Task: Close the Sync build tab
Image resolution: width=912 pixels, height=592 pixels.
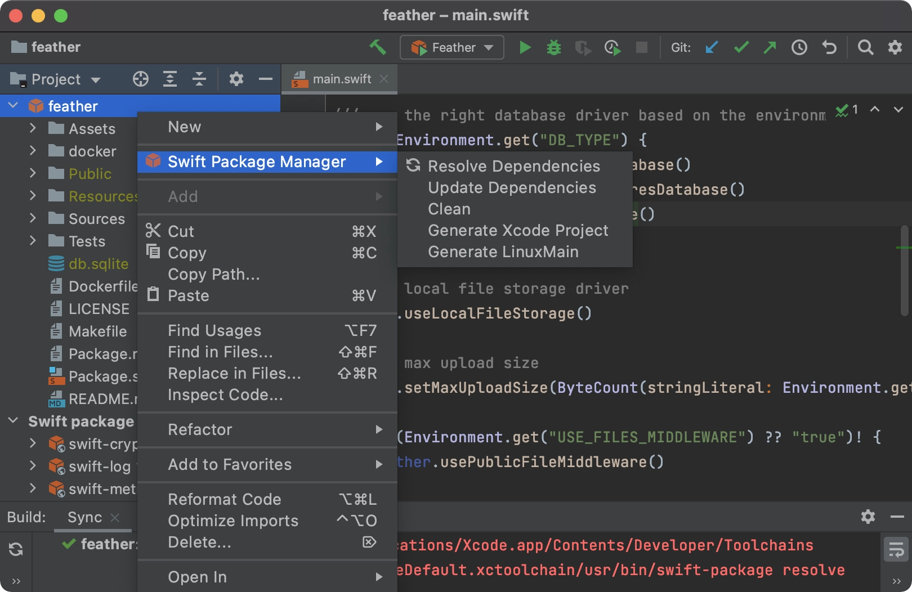Action: click(115, 517)
